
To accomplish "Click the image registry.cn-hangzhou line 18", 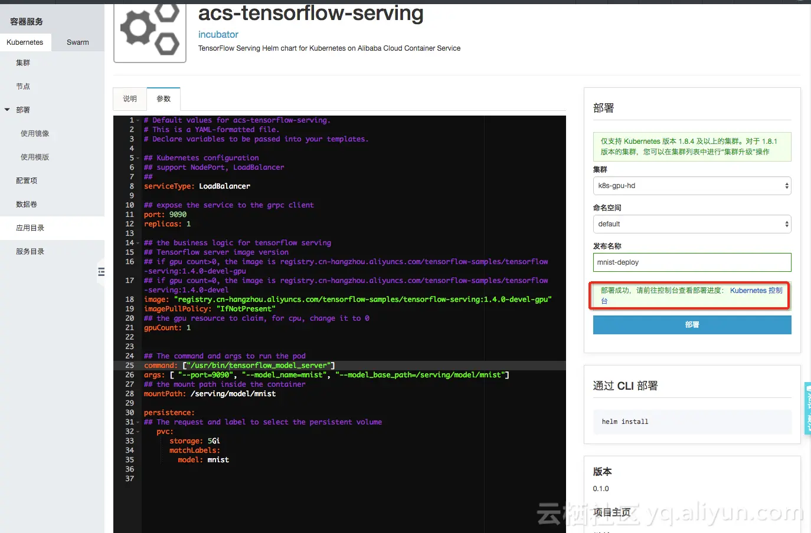I will click(348, 300).
